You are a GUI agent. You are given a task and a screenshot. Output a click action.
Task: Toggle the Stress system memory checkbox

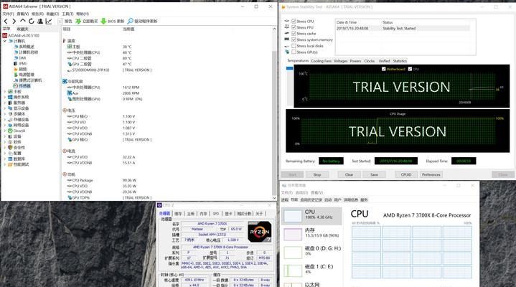coord(294,40)
